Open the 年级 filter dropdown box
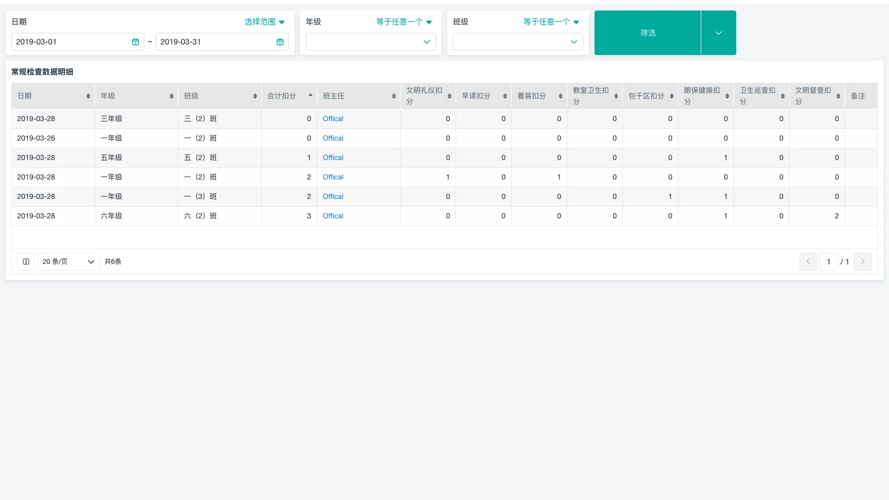The image size is (889, 500). tap(371, 42)
